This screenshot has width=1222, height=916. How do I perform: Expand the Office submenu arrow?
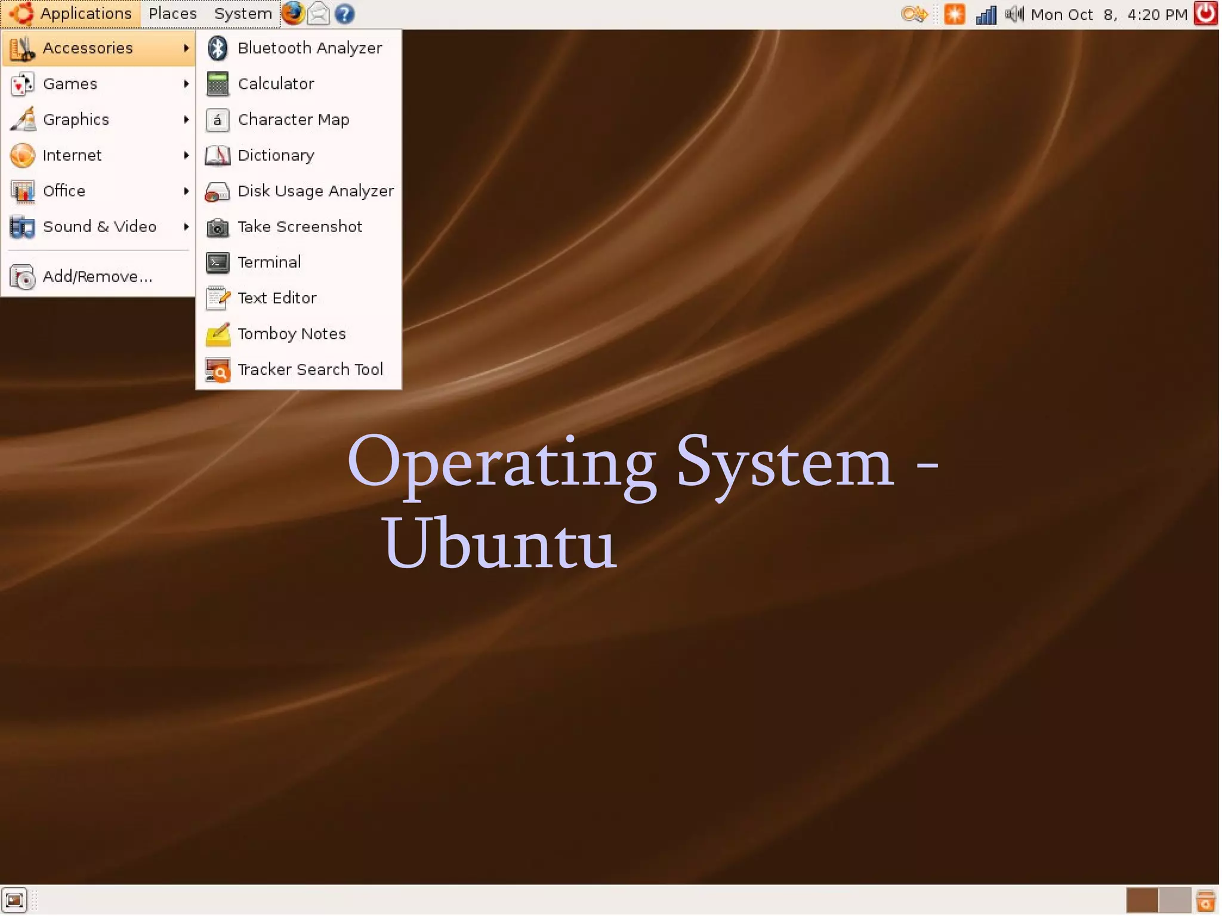(186, 191)
